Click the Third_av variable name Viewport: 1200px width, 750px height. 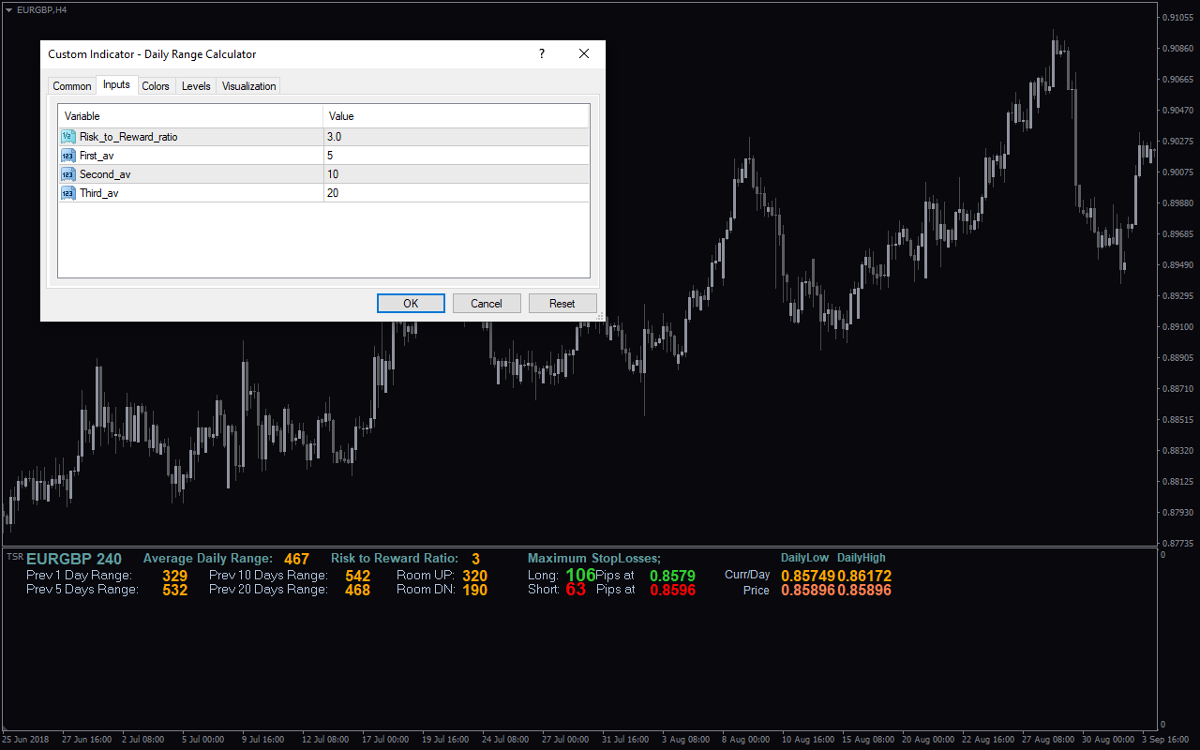99,193
